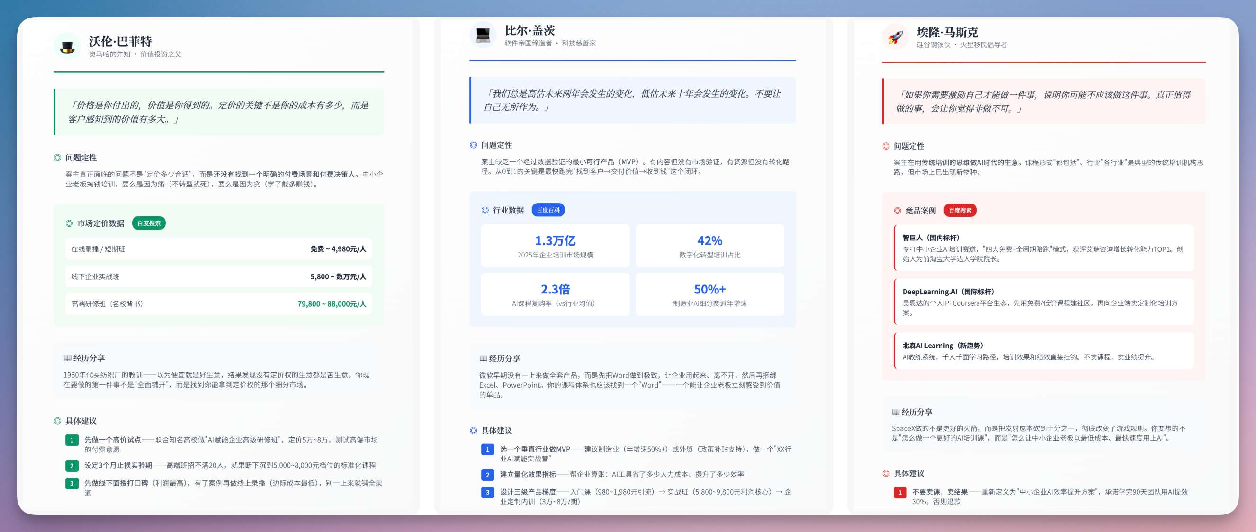Image resolution: width=1256 pixels, height=532 pixels.
Task: Click the 问题定性 section icon on Buffett's card
Action: pos(57,158)
